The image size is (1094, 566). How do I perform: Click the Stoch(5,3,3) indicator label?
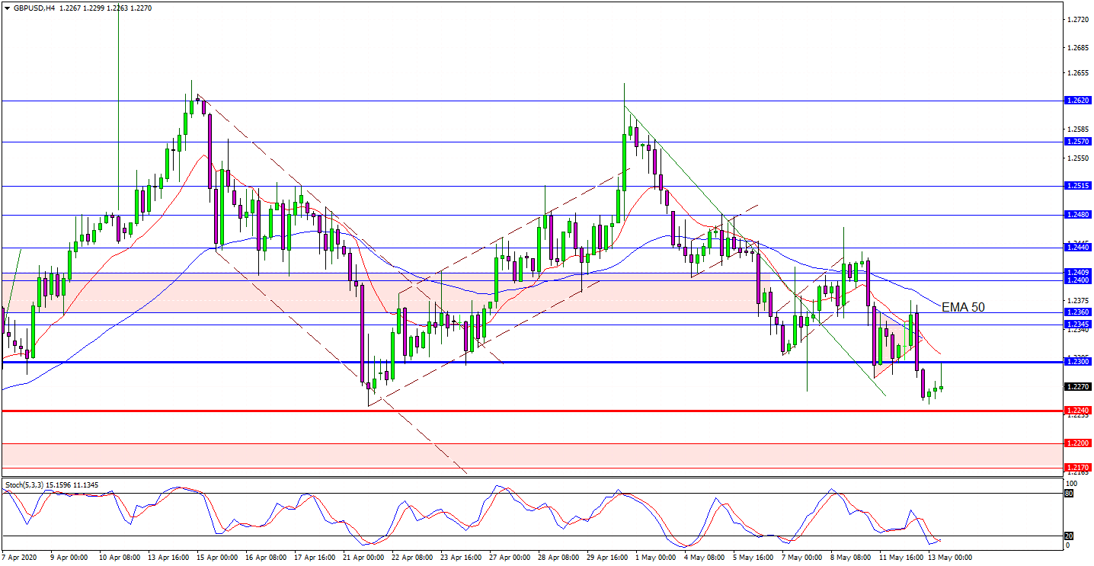click(x=24, y=484)
